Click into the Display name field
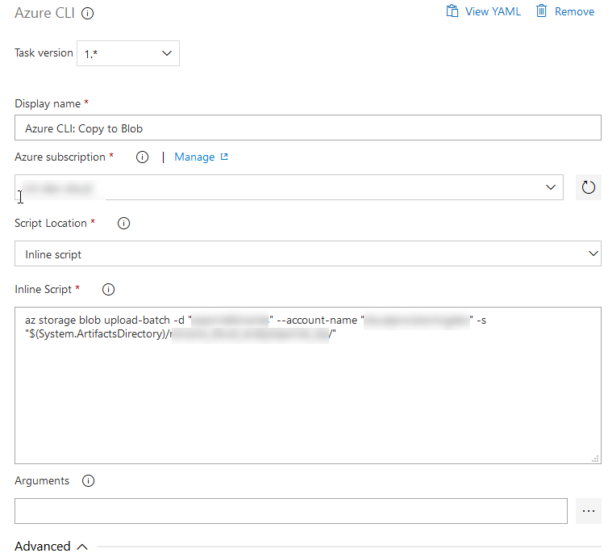Screen dimensions: 608x553 click(x=307, y=128)
